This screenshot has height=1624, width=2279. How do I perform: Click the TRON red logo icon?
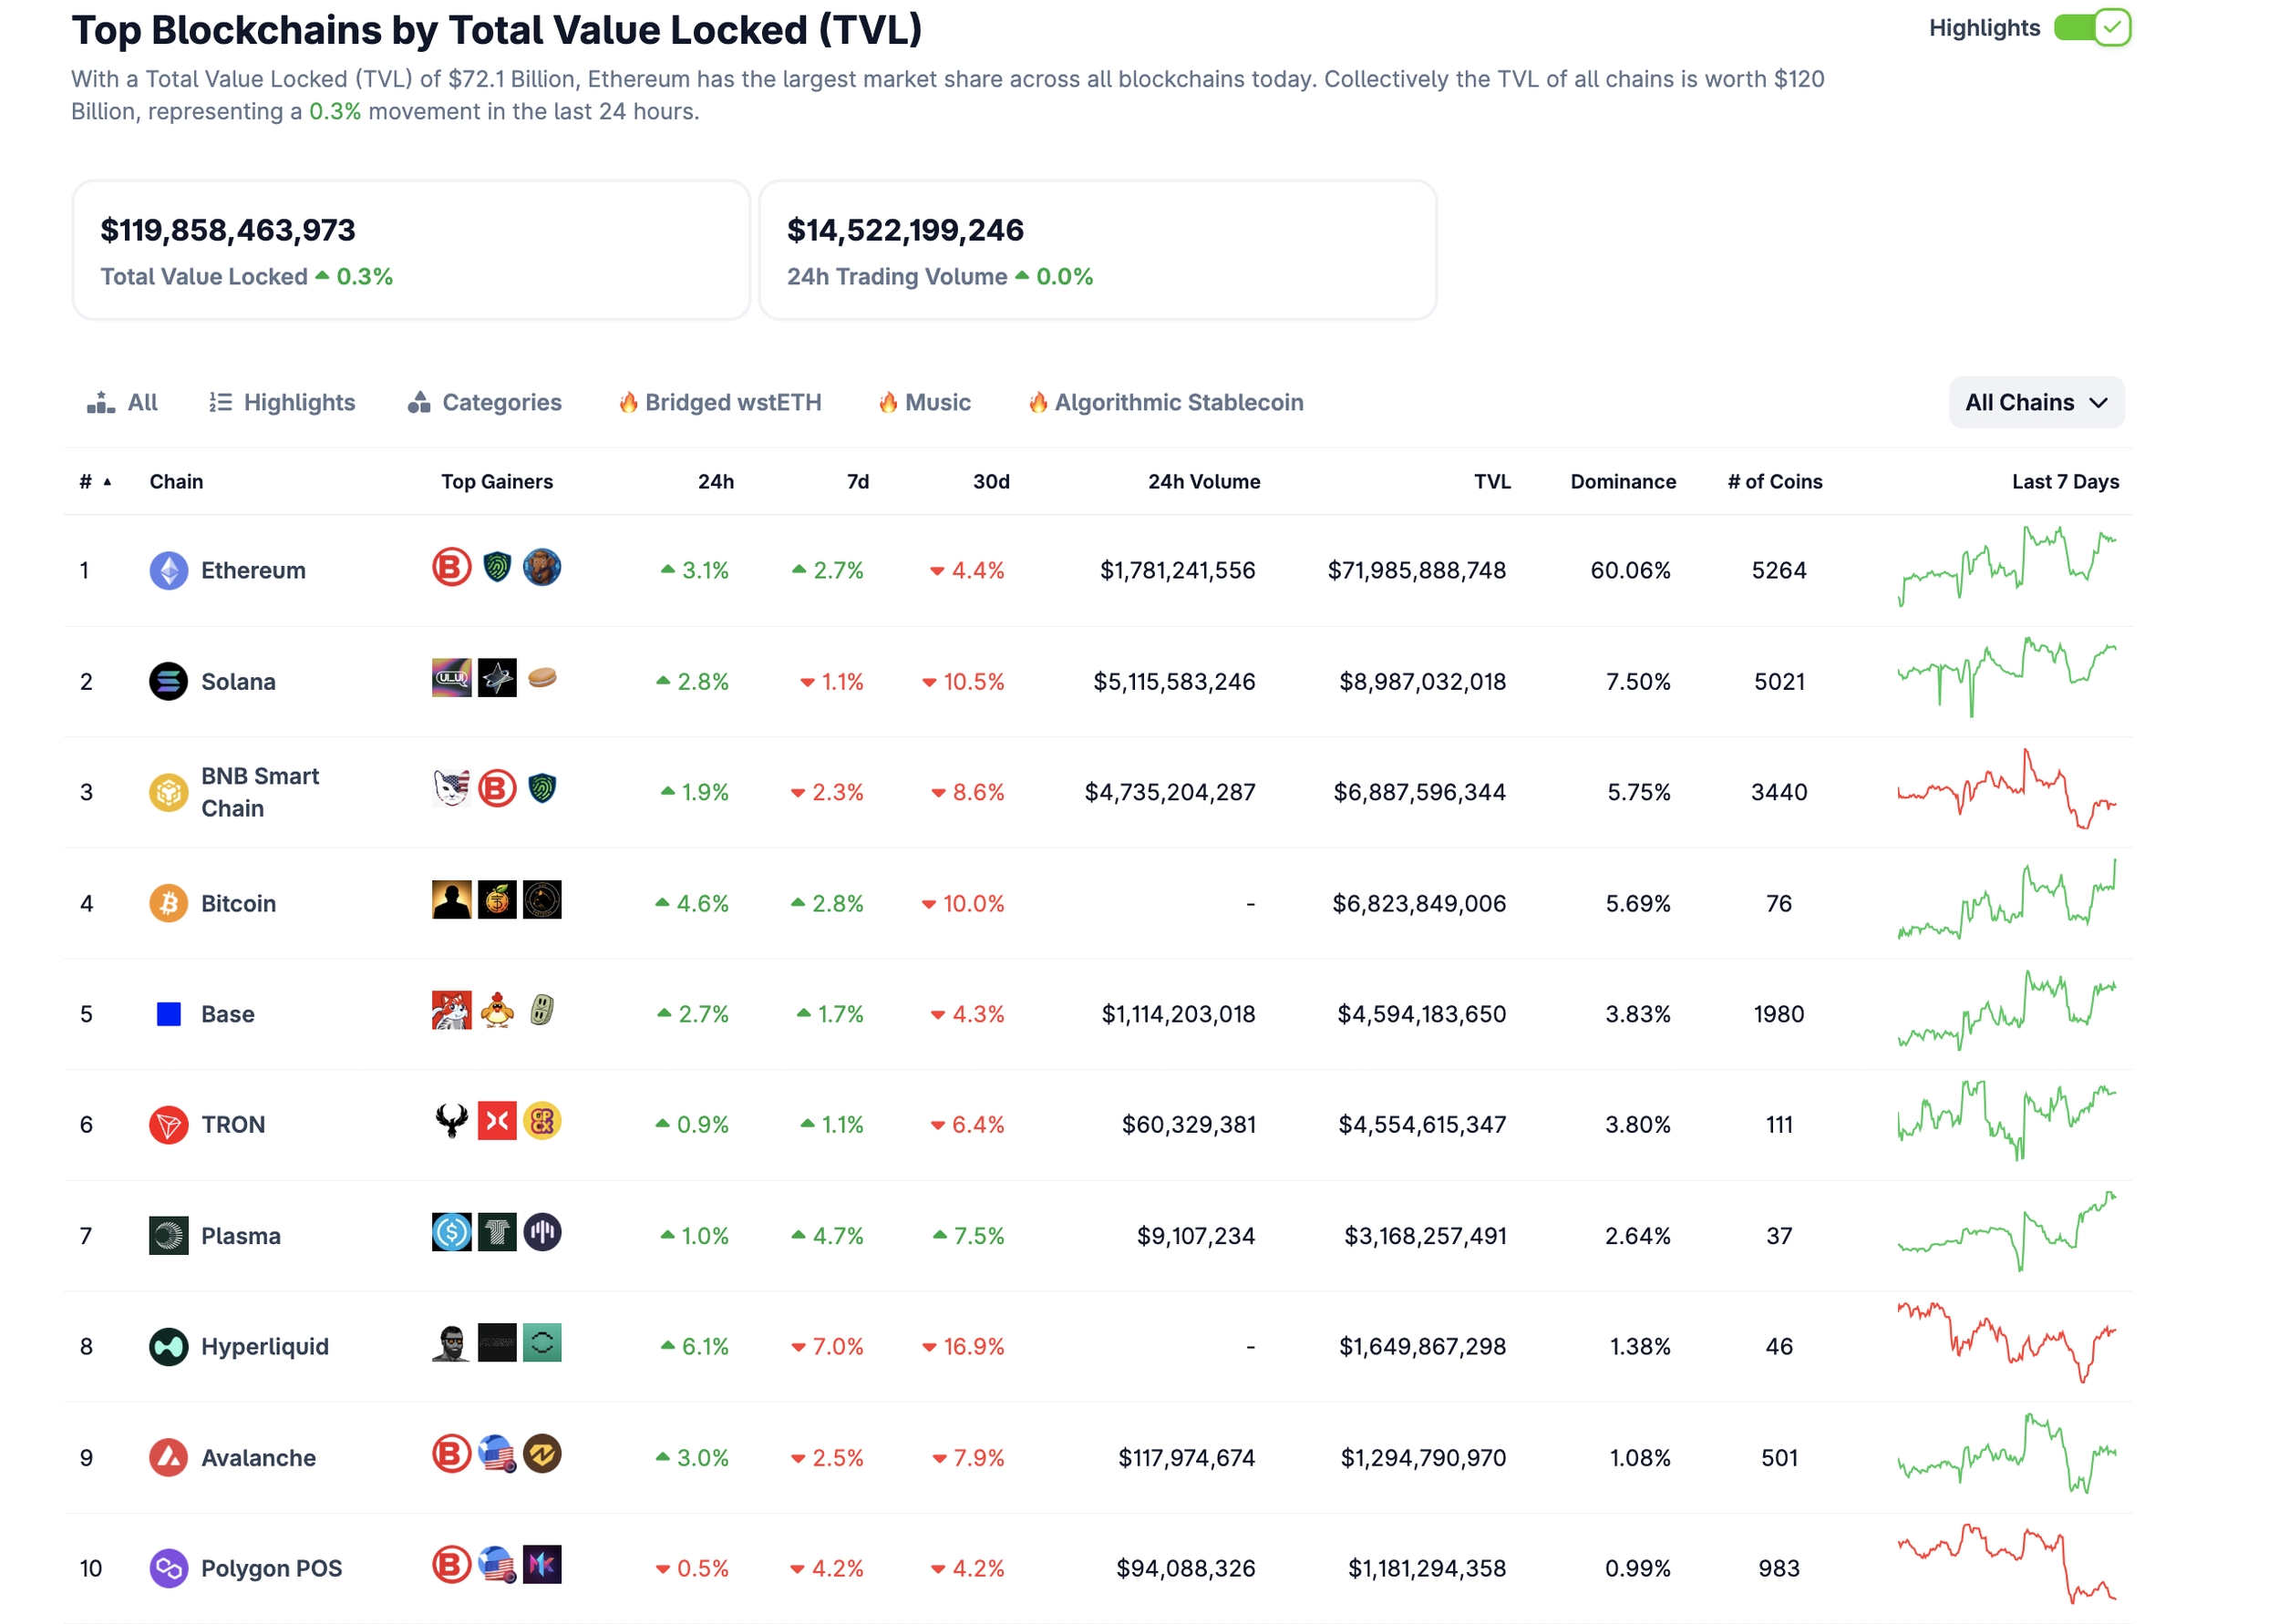168,1125
